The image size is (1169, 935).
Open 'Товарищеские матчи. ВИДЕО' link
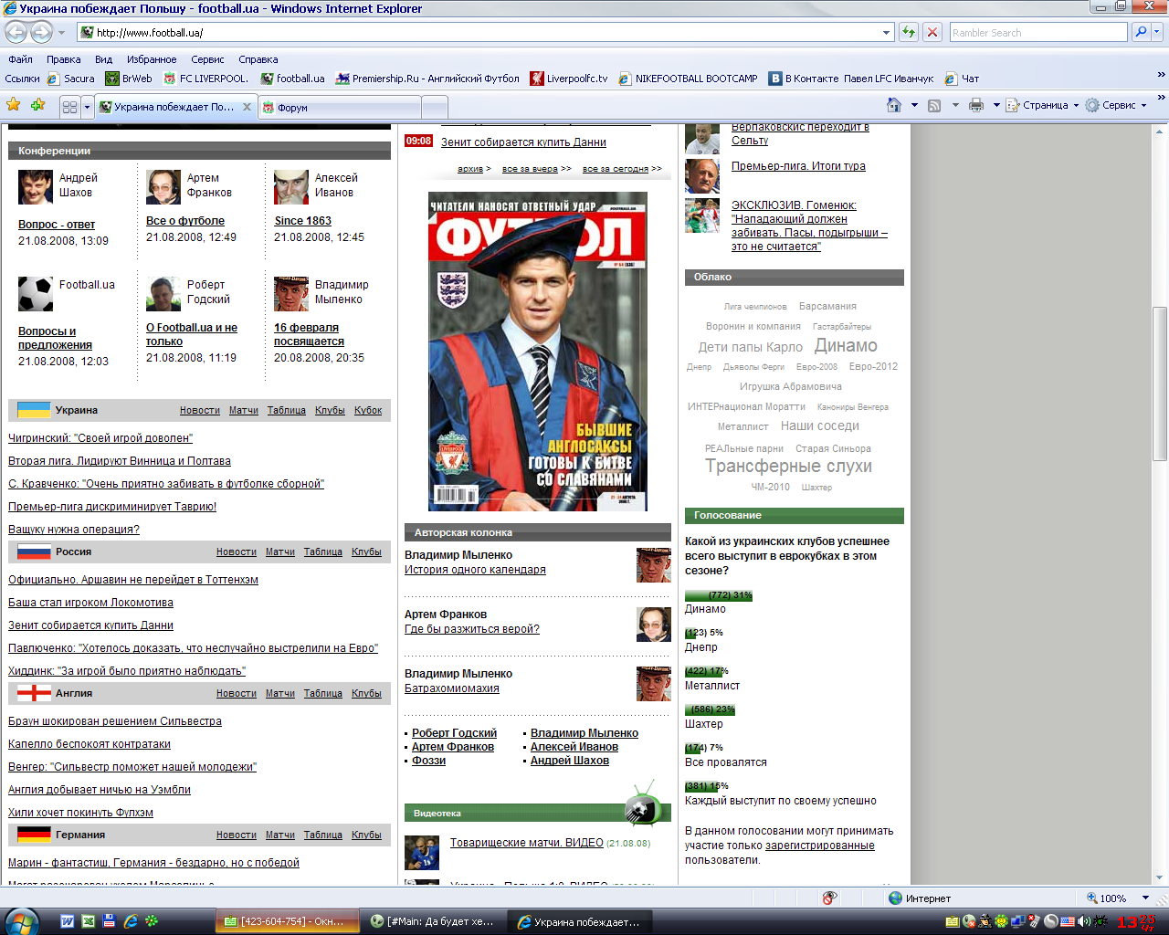tap(527, 843)
